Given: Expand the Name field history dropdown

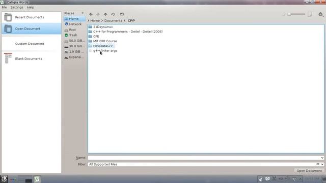Looking at the screenshot, I should (x=322, y=158).
